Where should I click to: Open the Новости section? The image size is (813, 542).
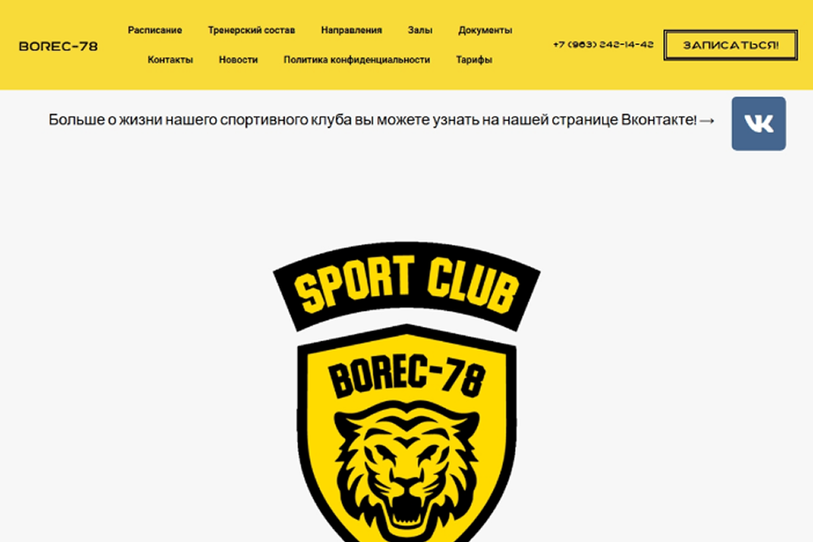coord(238,59)
